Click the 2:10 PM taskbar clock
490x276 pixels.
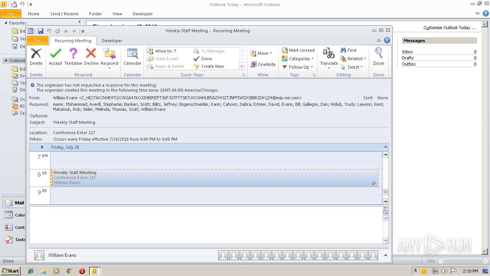[470, 271]
